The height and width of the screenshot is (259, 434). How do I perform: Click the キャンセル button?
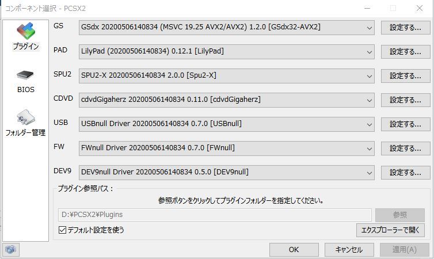pyautogui.click(x=349, y=250)
